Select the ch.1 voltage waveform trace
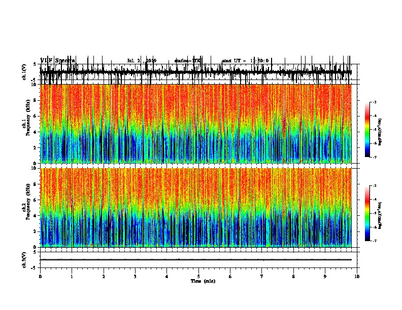Image resolution: width=402 pixels, height=310 pixels. [195, 72]
